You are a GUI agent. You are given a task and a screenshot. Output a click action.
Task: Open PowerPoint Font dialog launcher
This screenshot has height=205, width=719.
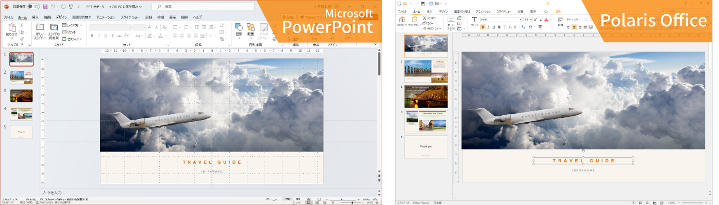tap(168, 45)
